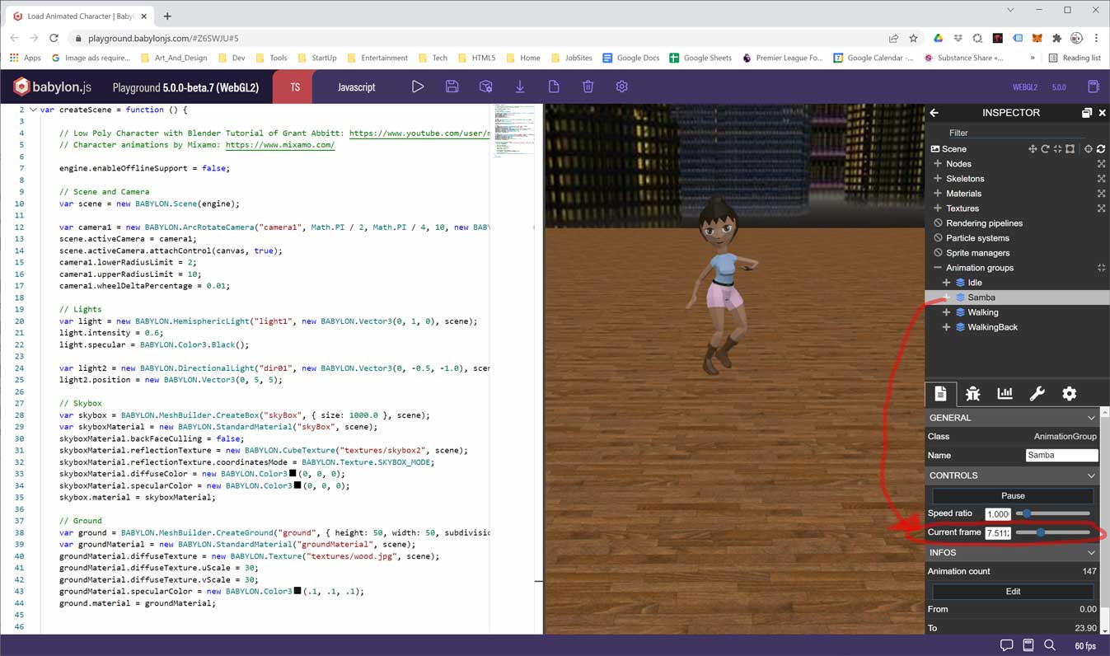This screenshot has width=1110, height=656.
Task: Select the Properties document tab icon
Action: point(940,394)
